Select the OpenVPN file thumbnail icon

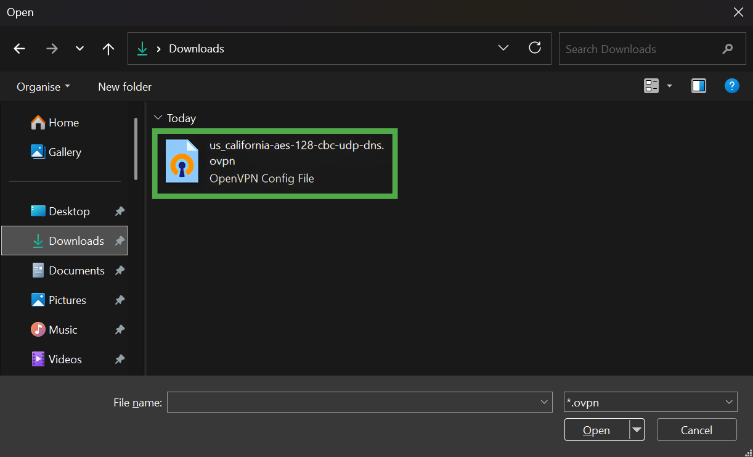point(182,162)
